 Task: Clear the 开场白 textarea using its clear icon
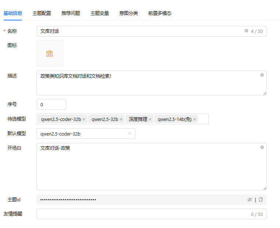pyautogui.click(x=262, y=147)
